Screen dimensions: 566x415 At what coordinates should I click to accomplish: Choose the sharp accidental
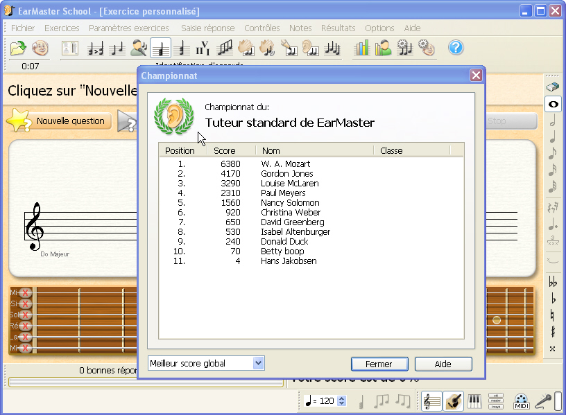[x=553, y=331]
